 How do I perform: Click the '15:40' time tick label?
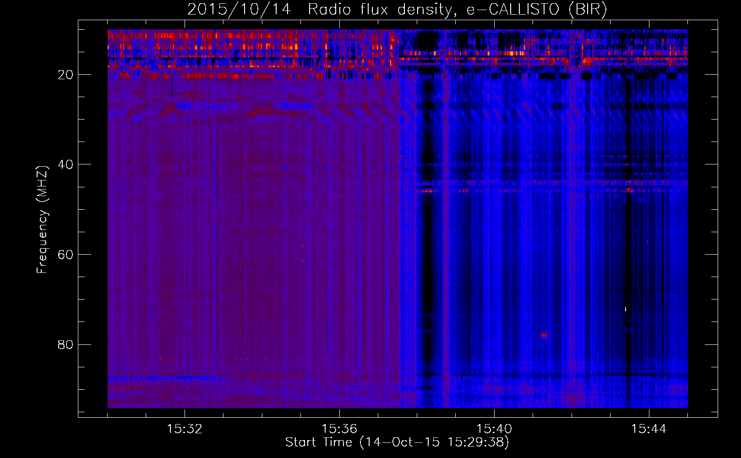click(494, 429)
